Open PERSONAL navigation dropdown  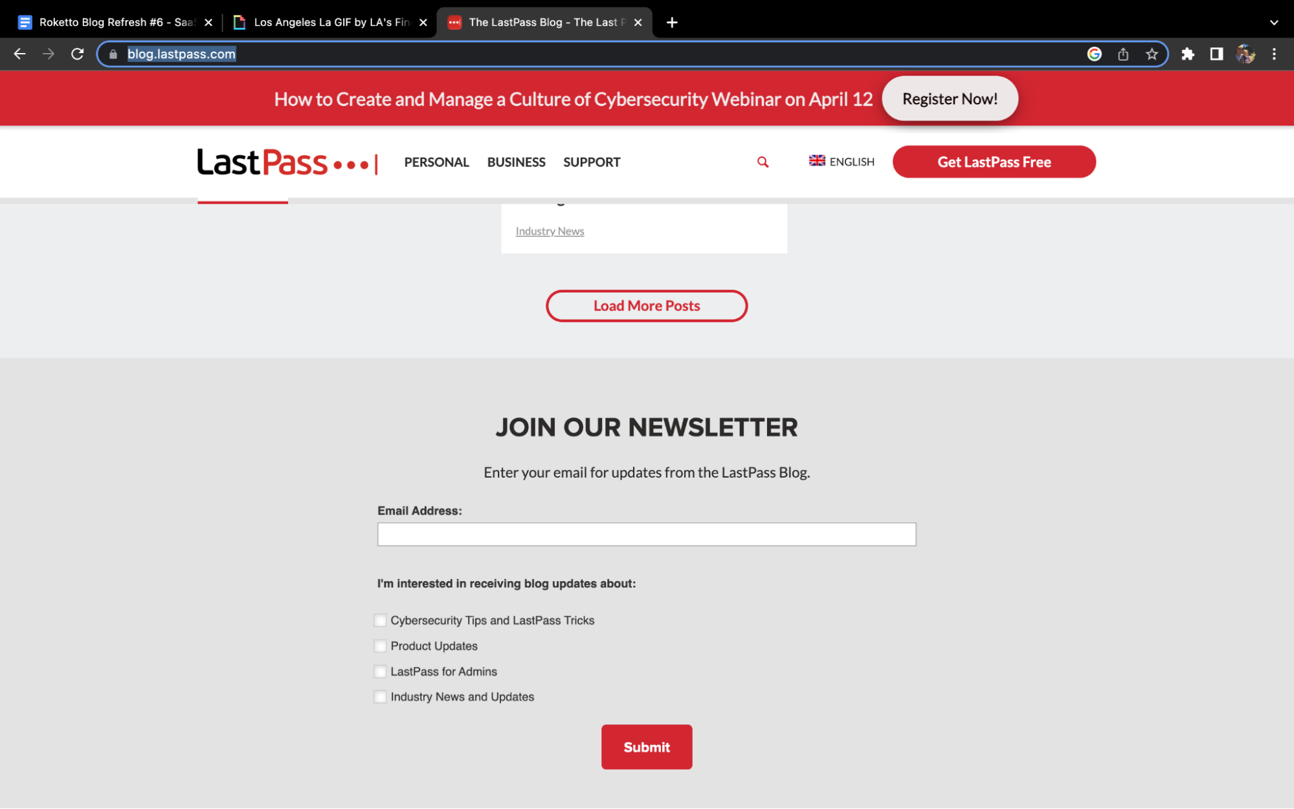click(x=436, y=161)
